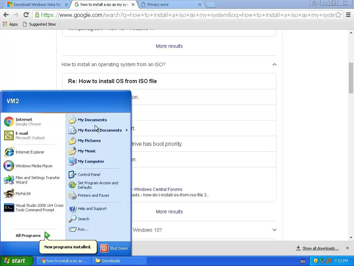Click the page vertical scrollbar thumb

(x=351, y=78)
